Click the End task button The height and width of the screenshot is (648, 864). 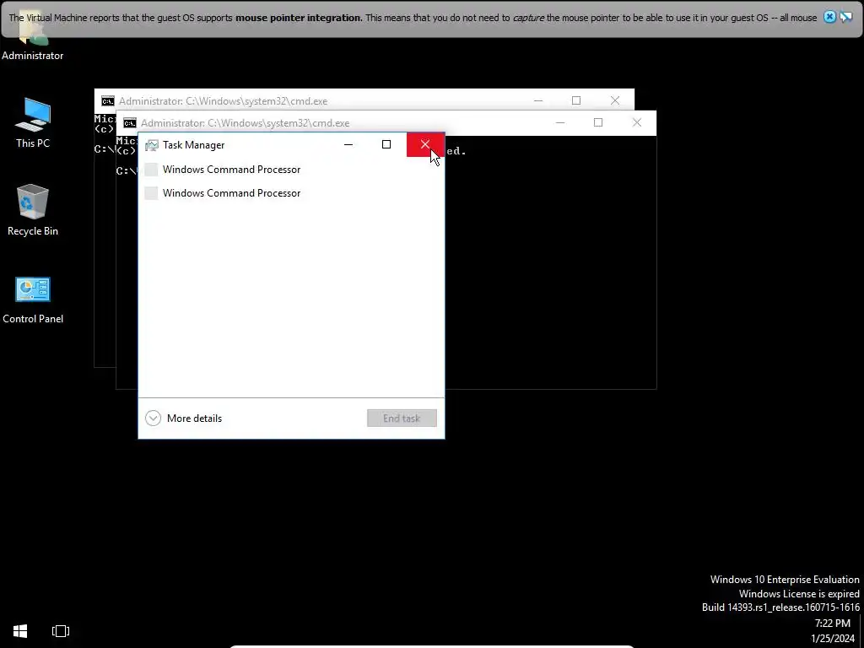click(x=402, y=418)
